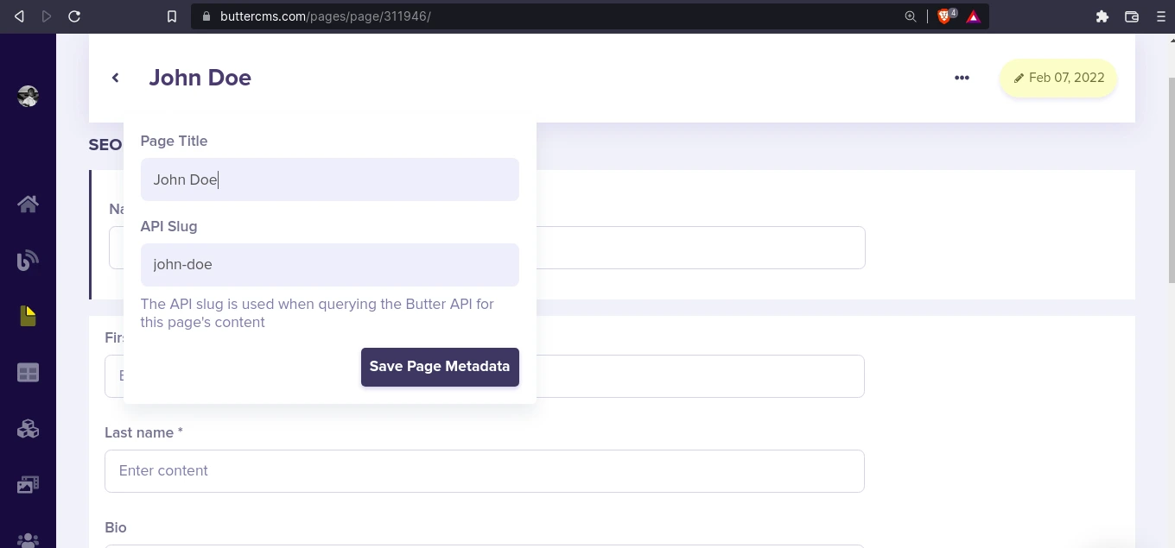The height and width of the screenshot is (548, 1175).
Task: Click the SEO section heading
Action: [105, 145]
